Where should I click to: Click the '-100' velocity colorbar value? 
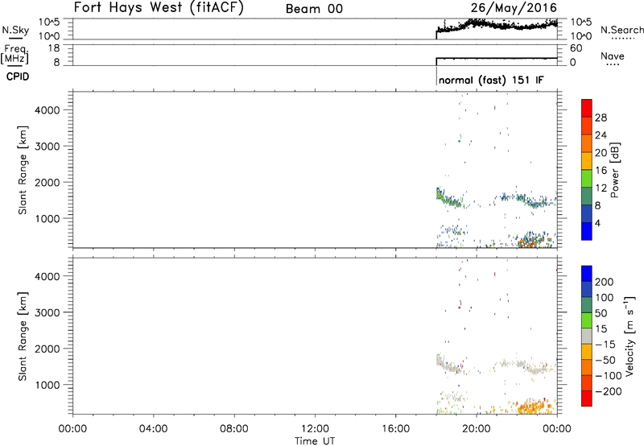click(608, 375)
